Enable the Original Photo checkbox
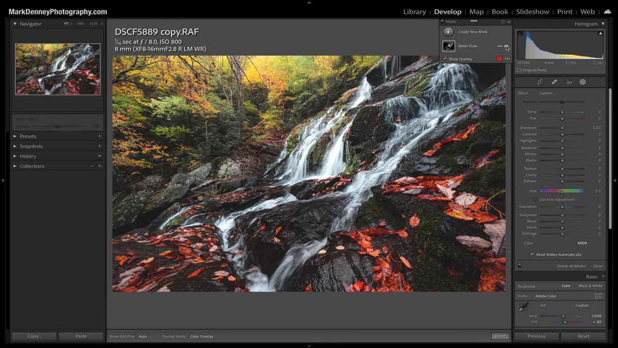 [x=519, y=70]
